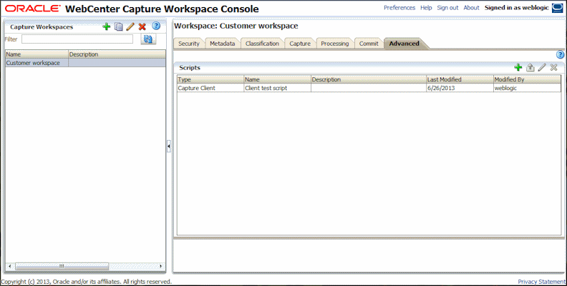Sort workspaces by Name column header

[37, 54]
